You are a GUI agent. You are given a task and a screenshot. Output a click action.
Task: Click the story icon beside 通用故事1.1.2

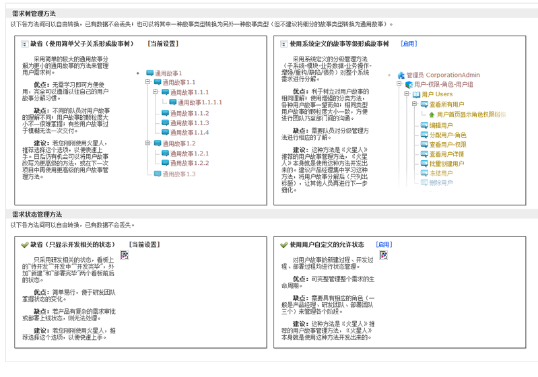tap(166, 113)
